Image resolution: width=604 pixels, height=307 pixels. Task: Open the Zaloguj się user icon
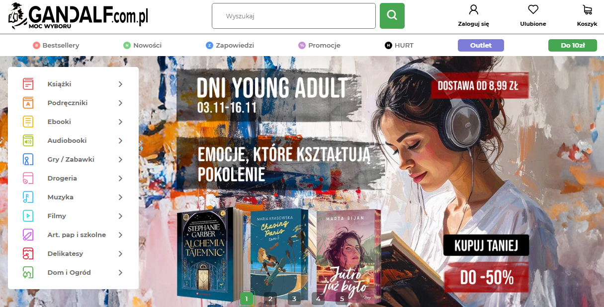[473, 9]
